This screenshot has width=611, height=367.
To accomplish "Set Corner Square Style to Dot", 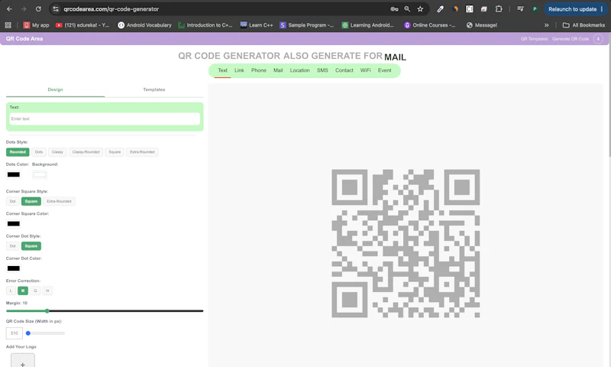I will tap(12, 201).
